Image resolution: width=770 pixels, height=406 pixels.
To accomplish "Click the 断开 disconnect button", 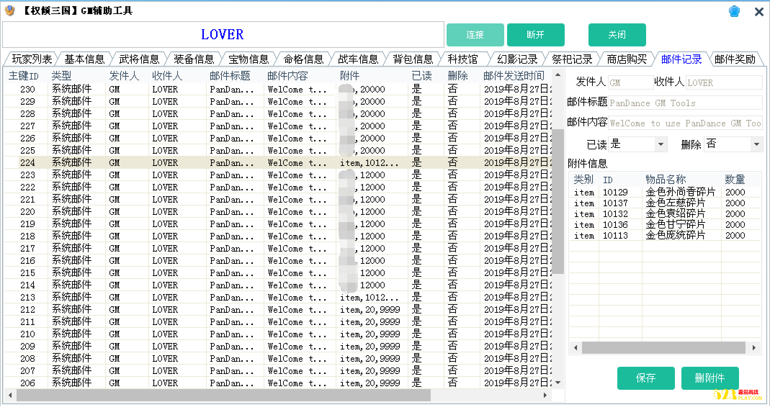I will [x=536, y=35].
